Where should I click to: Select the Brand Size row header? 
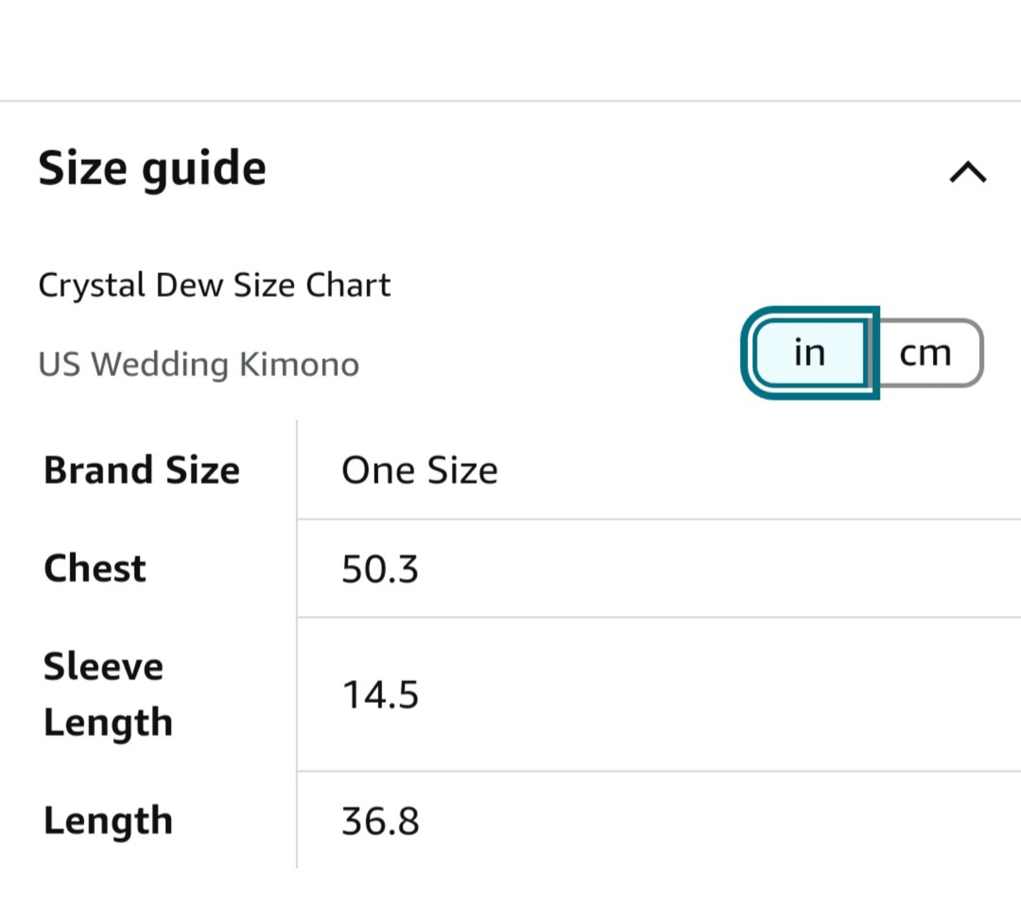[x=142, y=470]
